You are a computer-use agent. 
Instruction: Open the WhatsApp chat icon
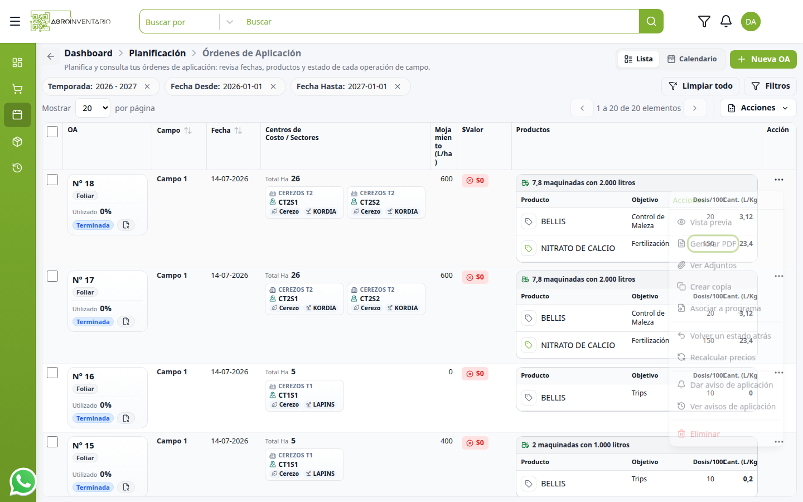(23, 482)
